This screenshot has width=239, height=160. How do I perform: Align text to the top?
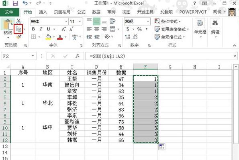(x=89, y=20)
